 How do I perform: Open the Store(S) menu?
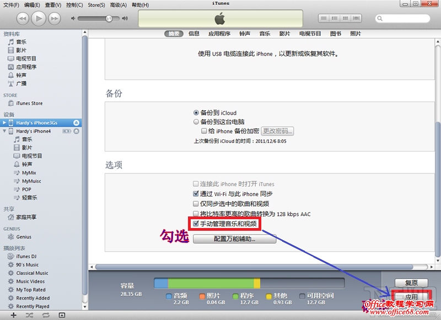[96, 5]
